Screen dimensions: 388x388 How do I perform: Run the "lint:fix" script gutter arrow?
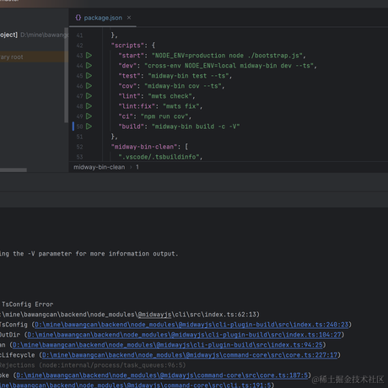89,106
